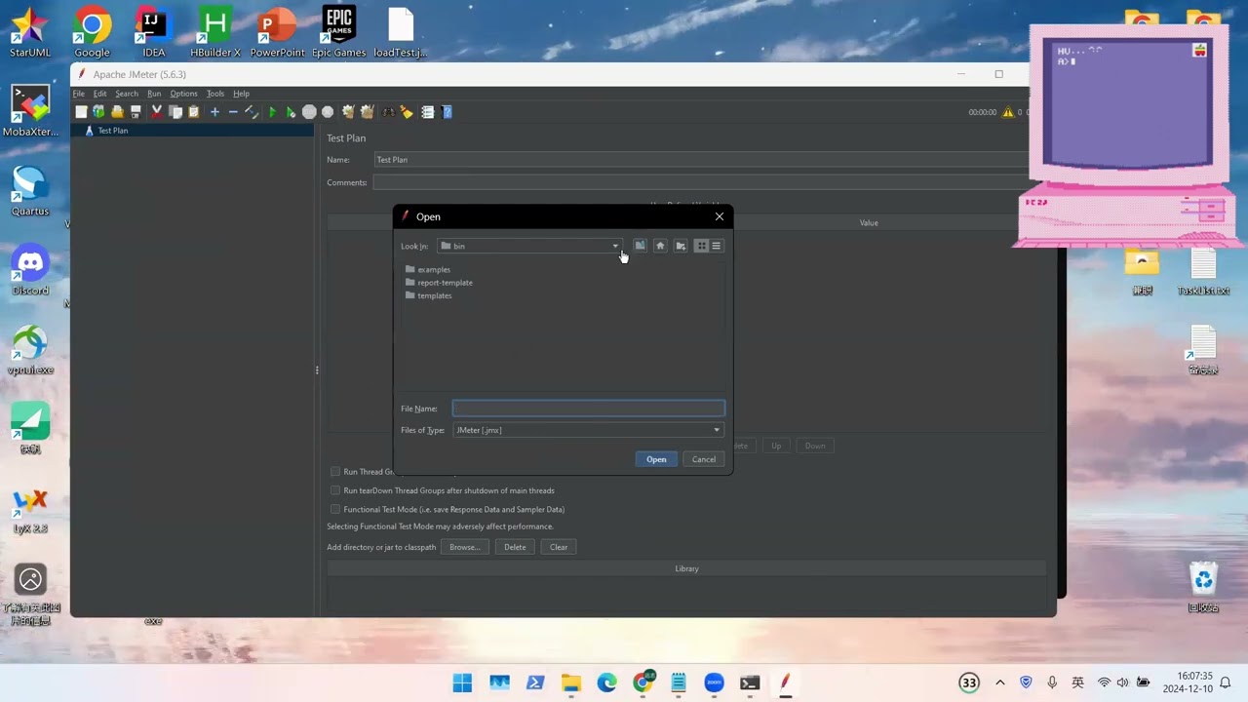Click the Up One Level folder icon
The height and width of the screenshot is (702, 1248).
640,246
